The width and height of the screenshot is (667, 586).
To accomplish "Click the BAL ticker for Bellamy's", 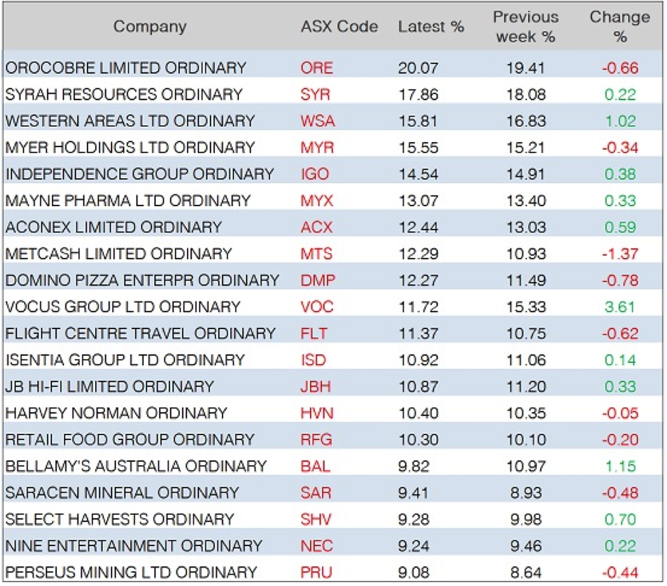I will 315,466.
